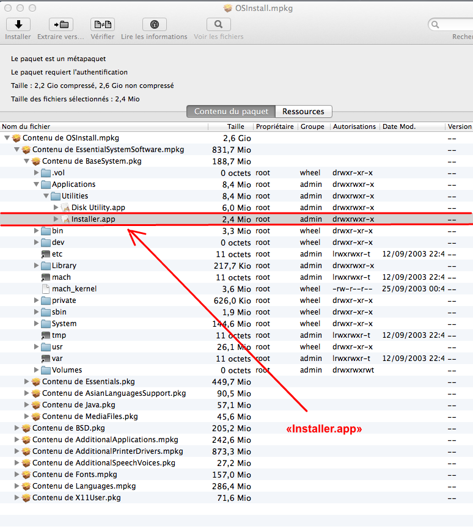Expand Contenu de Essentials.pkg
Viewport: 473px width, 532px height.
[x=27, y=382]
